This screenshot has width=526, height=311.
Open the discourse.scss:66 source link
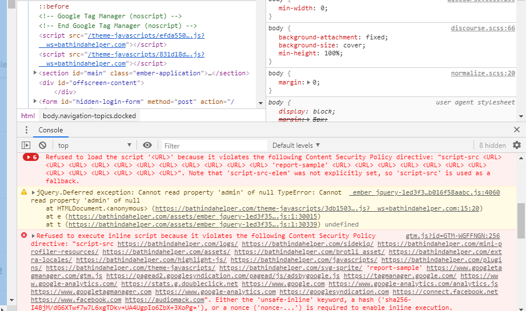click(x=483, y=28)
